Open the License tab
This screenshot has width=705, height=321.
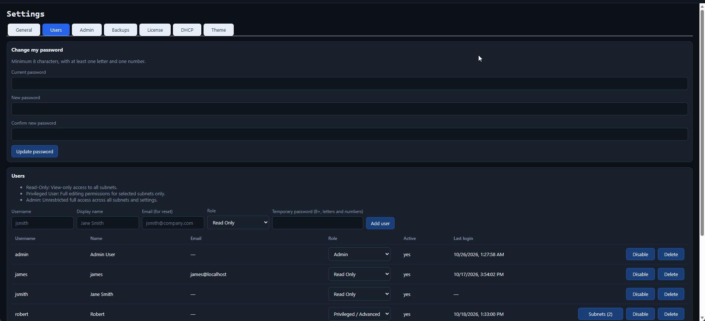pyautogui.click(x=155, y=30)
